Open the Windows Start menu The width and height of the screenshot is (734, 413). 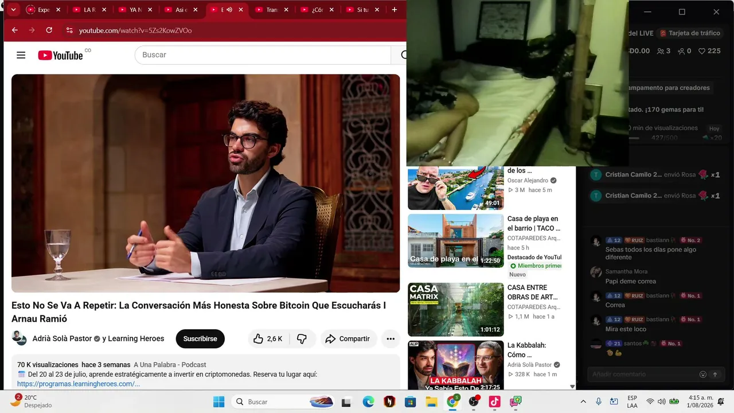(x=219, y=402)
